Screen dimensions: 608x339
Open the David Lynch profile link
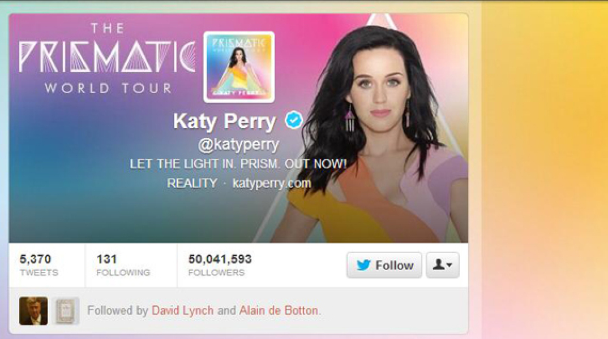pyautogui.click(x=182, y=310)
